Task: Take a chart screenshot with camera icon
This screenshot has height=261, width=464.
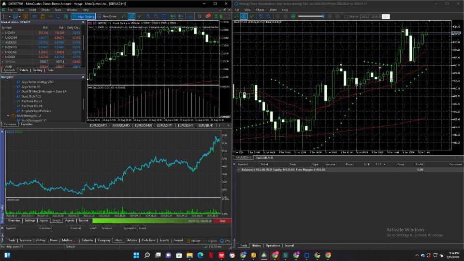Action: click(x=190, y=16)
